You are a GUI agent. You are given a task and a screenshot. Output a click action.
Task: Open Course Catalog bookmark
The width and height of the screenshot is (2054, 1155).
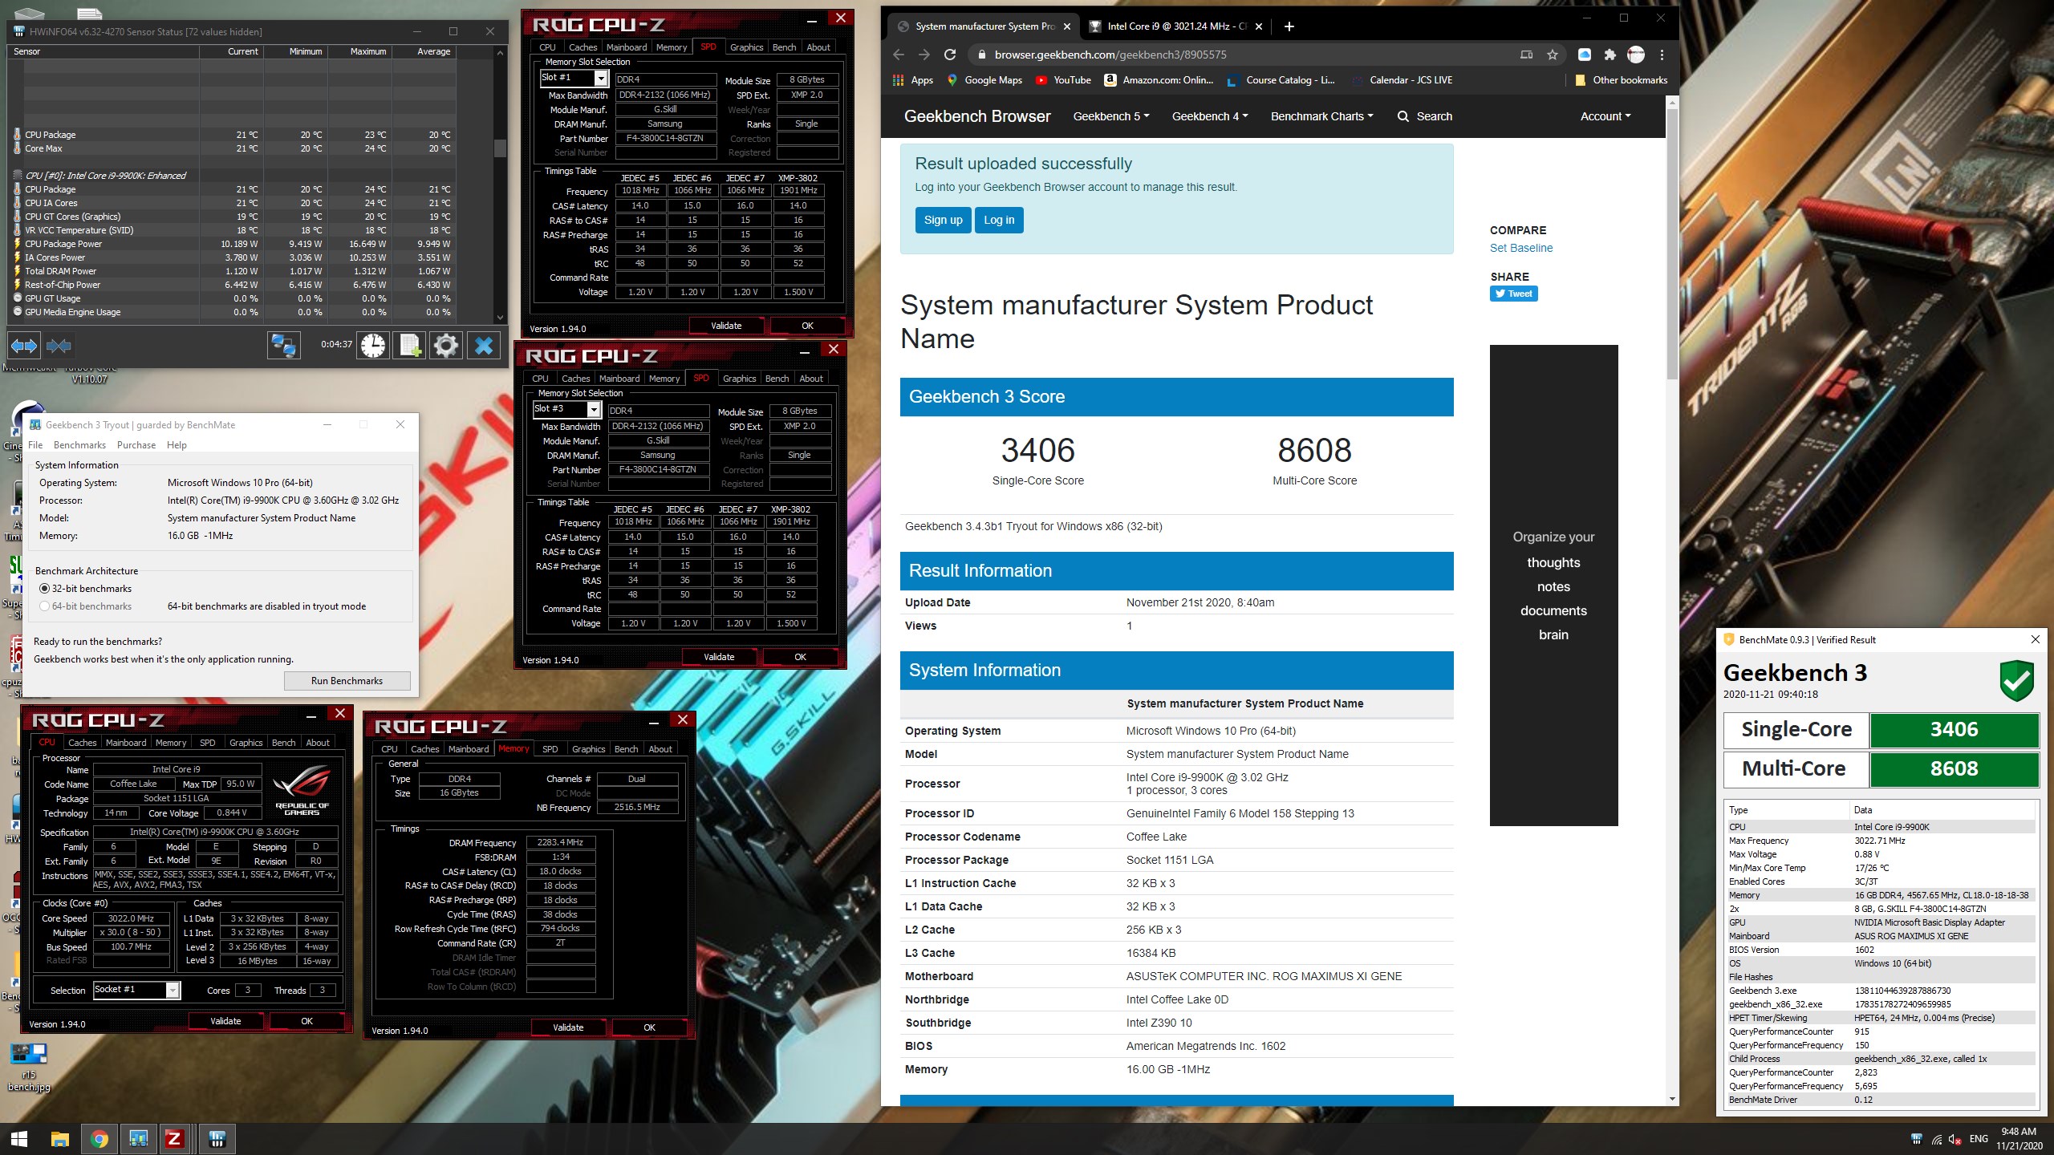coord(1281,80)
